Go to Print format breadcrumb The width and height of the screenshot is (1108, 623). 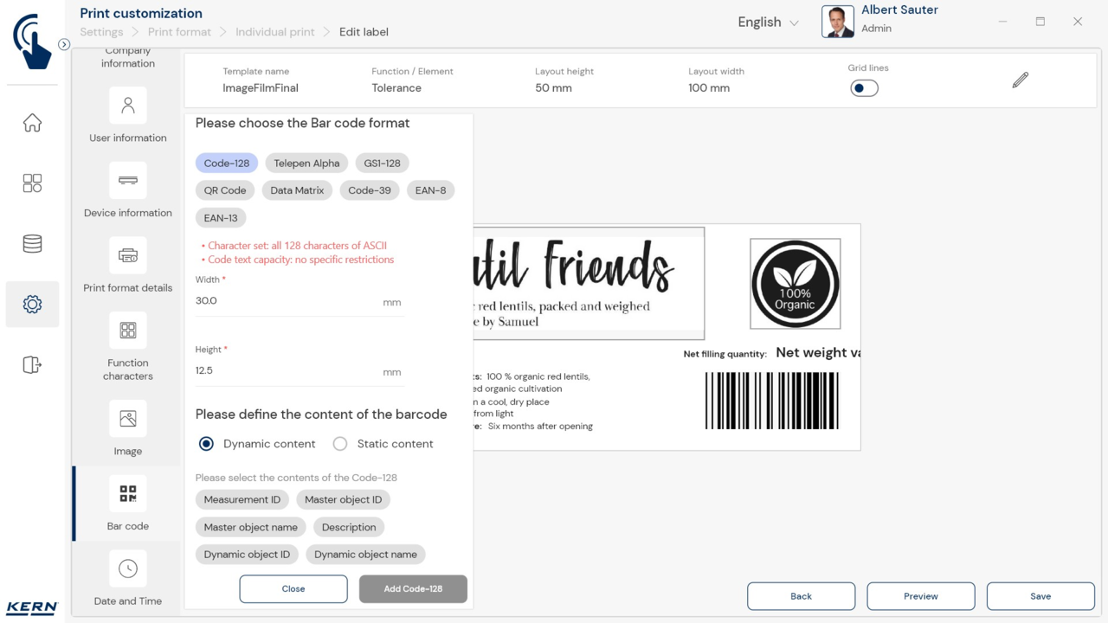179,32
